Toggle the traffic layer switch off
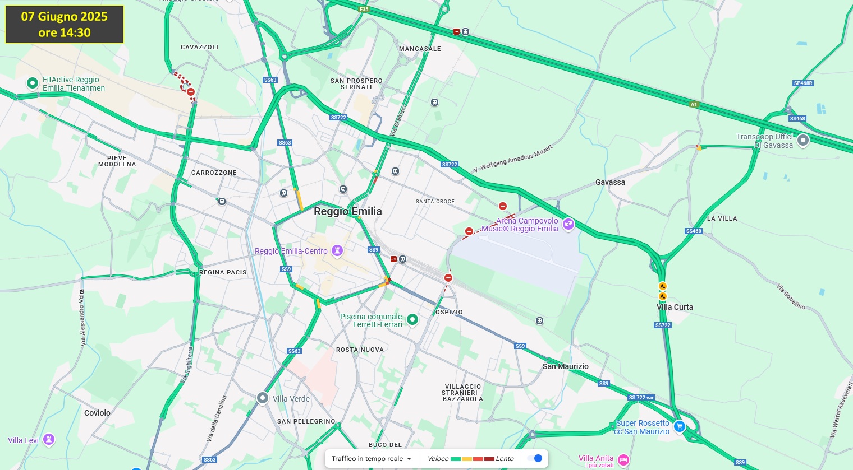Image resolution: width=853 pixels, height=470 pixels. pos(535,458)
